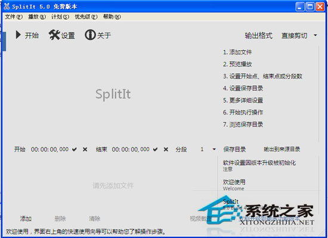Click the 请先添加文件 placeholder text

(x=113, y=186)
